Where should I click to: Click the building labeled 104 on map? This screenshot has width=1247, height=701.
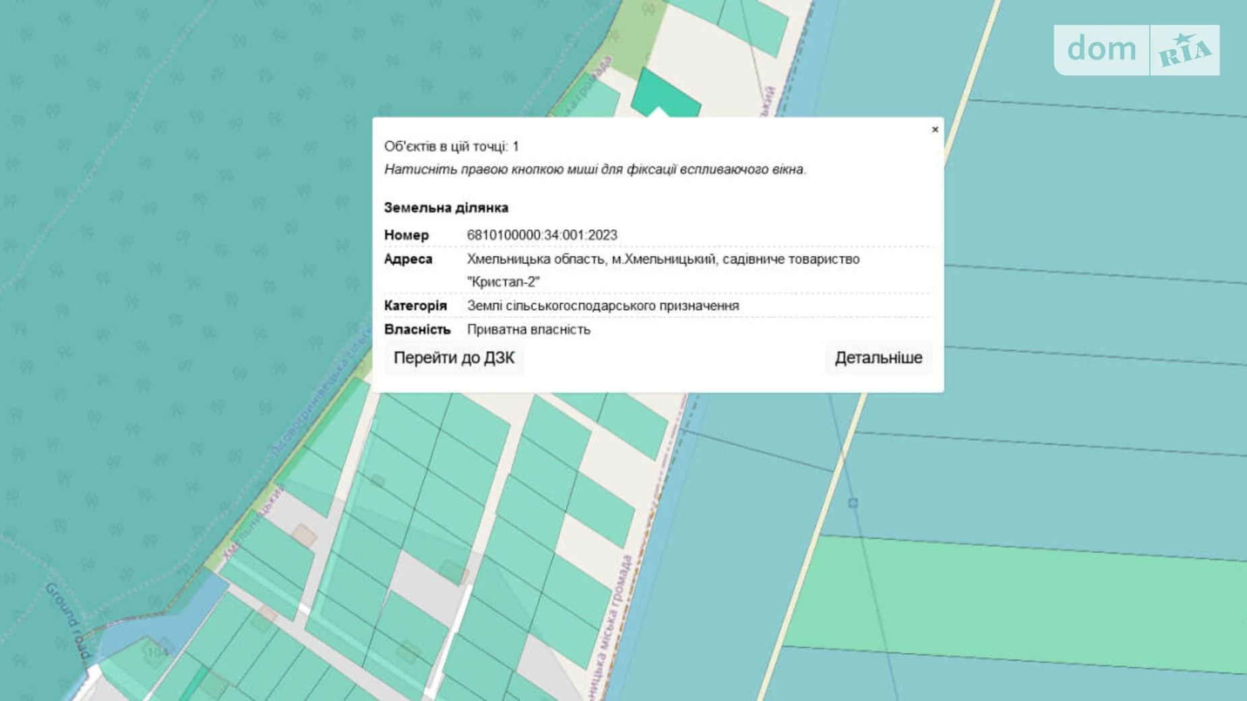pyautogui.click(x=157, y=652)
